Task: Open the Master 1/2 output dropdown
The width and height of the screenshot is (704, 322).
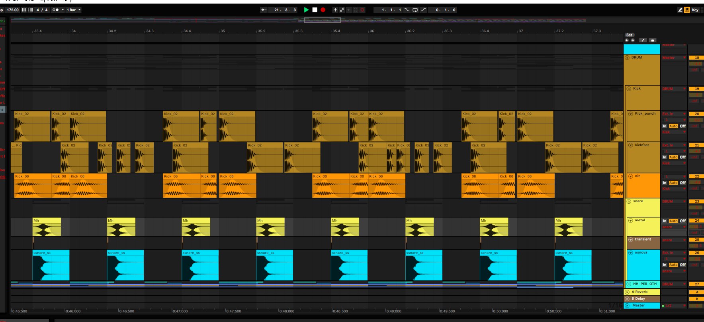Action: point(674,306)
